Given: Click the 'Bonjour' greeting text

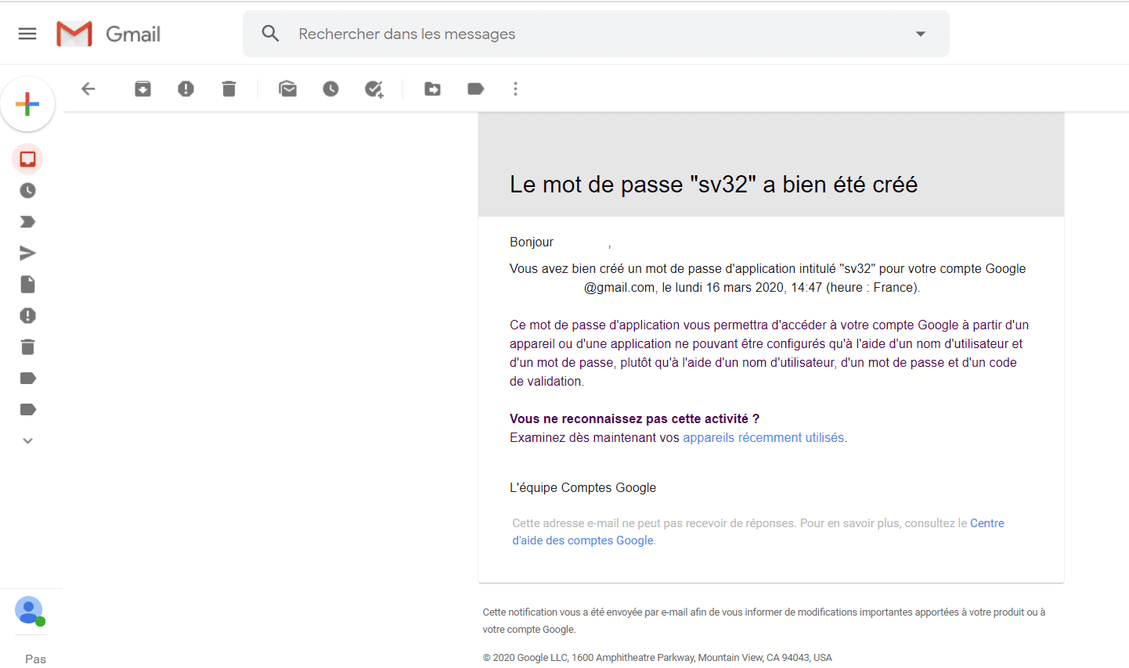Looking at the screenshot, I should 532,242.
